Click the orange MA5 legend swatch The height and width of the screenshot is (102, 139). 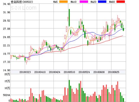pos(64,2)
